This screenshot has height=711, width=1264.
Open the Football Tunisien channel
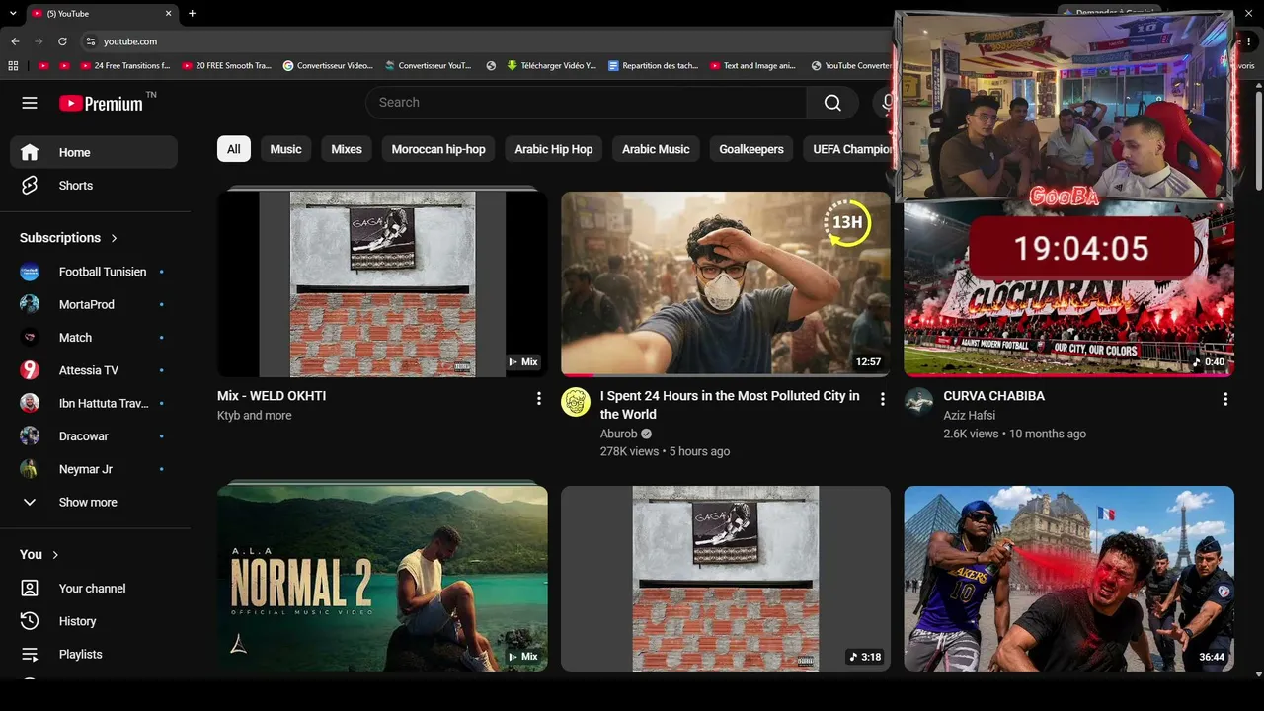tap(94, 272)
